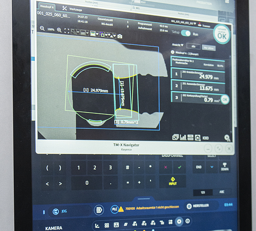The height and width of the screenshot is (231, 256).
Task: Click the green checkmark confirm key
Action: tap(180, 167)
